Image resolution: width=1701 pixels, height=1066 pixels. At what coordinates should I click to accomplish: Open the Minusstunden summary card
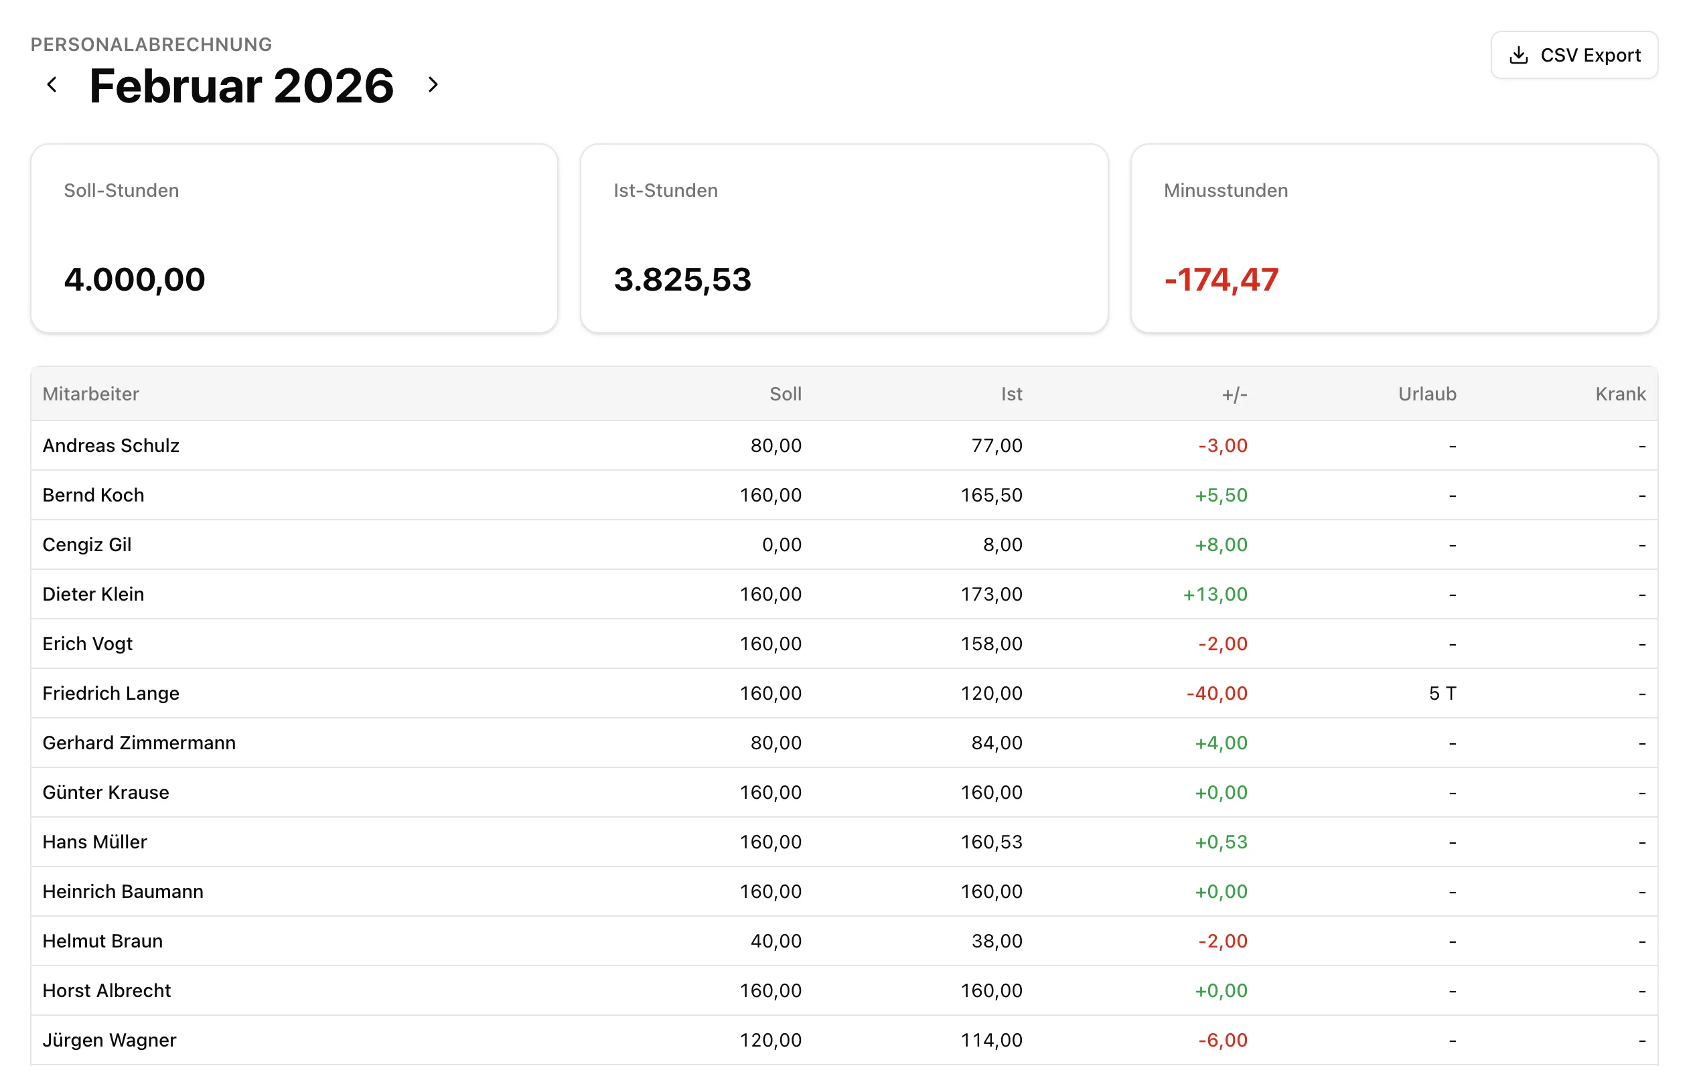tap(1394, 238)
